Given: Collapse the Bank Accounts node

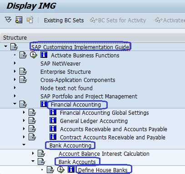Looking at the screenshot, I should [33, 161].
